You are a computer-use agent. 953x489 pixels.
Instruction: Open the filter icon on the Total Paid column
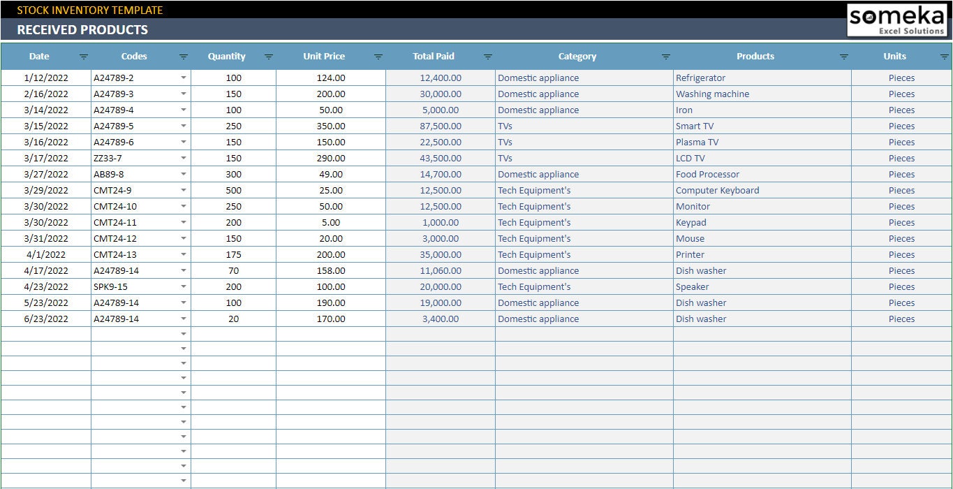click(487, 56)
